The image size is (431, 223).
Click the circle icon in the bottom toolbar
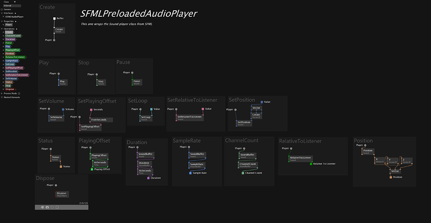52,207
